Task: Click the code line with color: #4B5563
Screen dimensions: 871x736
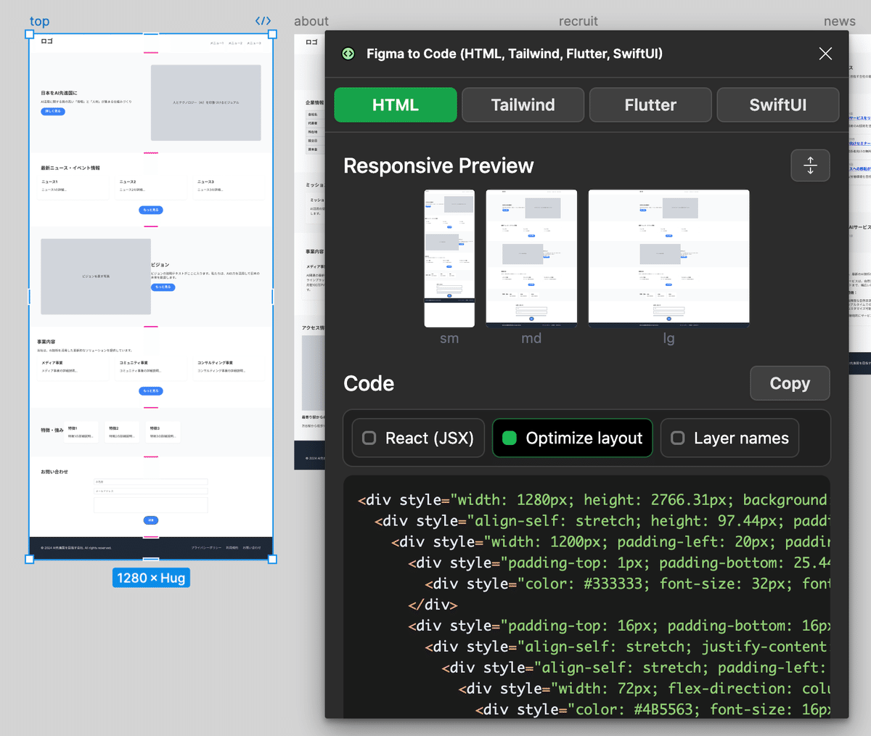Action: pyautogui.click(x=652, y=709)
